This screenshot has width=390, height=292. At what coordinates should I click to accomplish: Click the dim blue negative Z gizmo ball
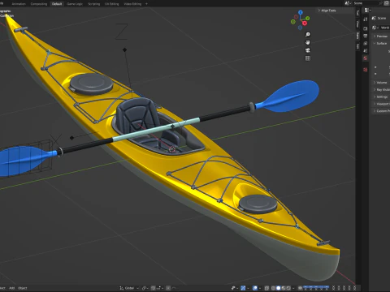tap(300, 28)
